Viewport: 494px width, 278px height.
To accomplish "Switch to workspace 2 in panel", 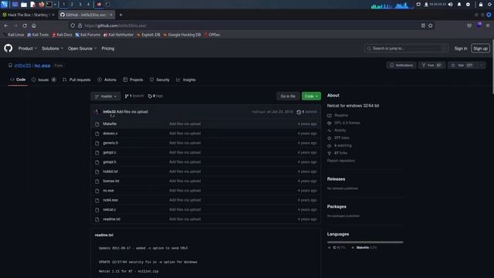I will tap(72, 5).
